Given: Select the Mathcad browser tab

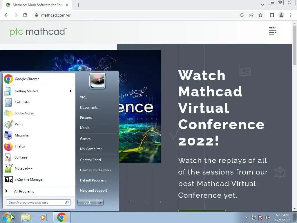Looking at the screenshot, I should 37,5.
